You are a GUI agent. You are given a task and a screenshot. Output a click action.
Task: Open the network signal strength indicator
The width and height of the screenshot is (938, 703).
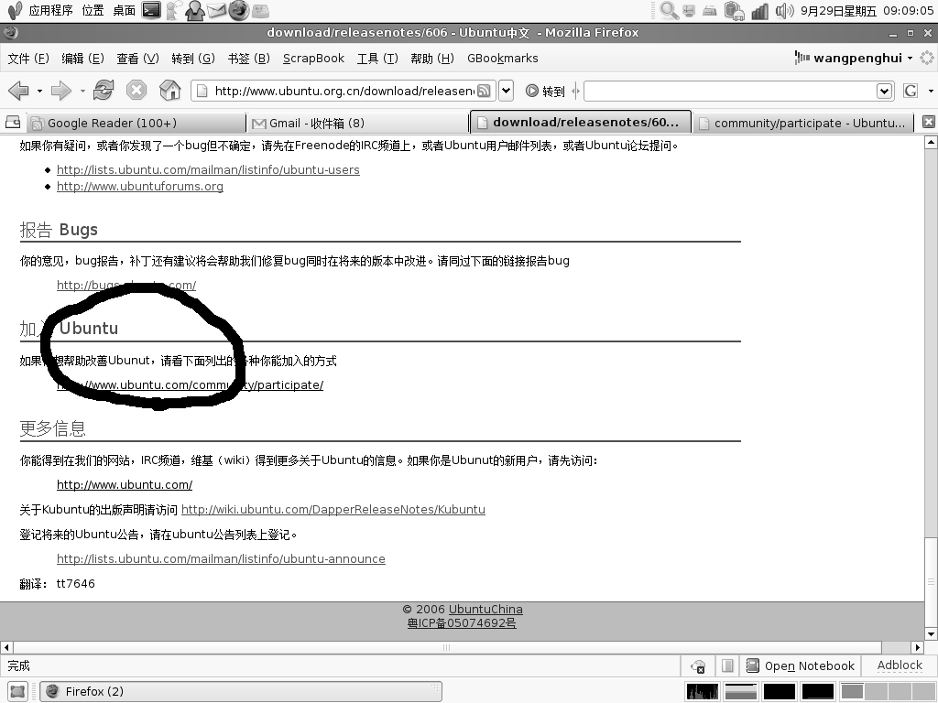point(759,10)
